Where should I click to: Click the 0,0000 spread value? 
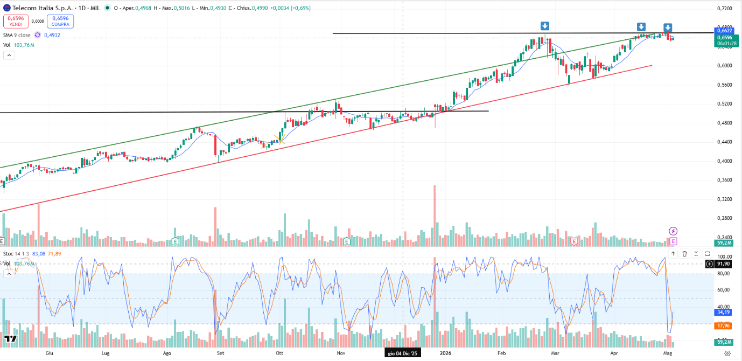tap(38, 21)
